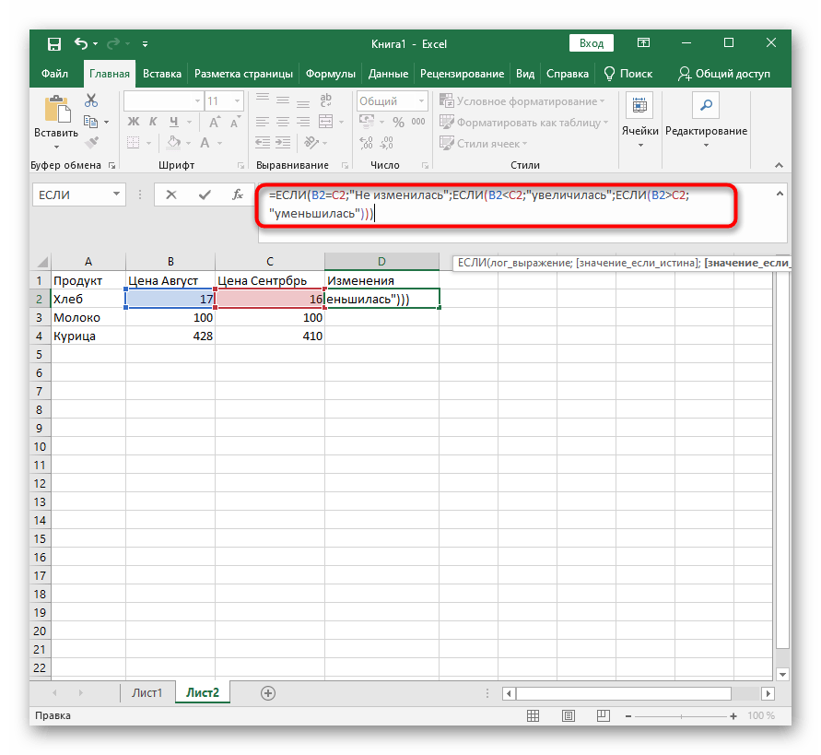Click Общий доступ share button
Viewport: 821px width, 755px height.
724,74
